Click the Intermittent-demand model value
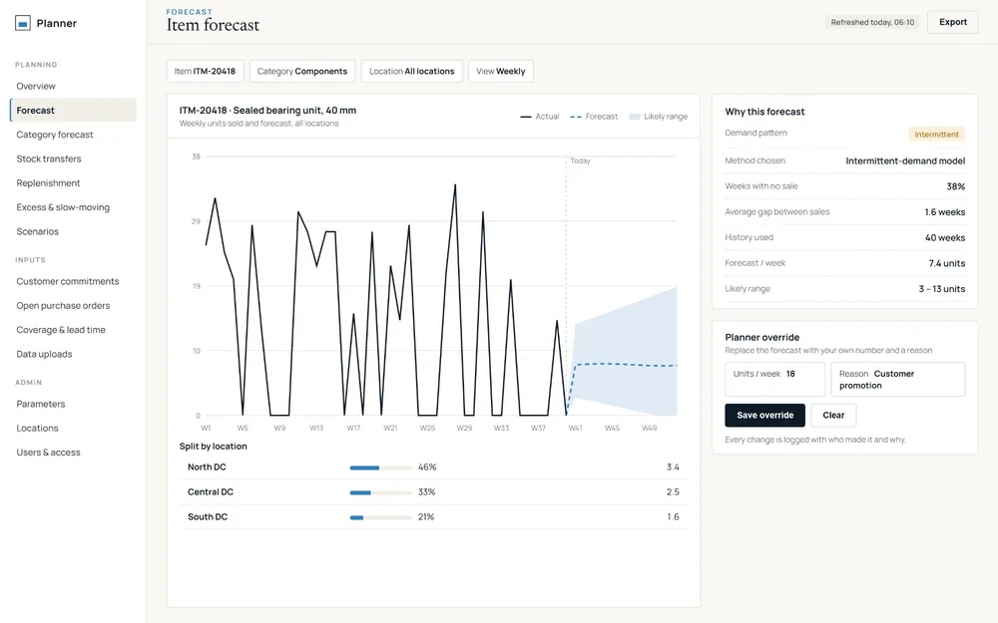The width and height of the screenshot is (998, 623). 905,160
